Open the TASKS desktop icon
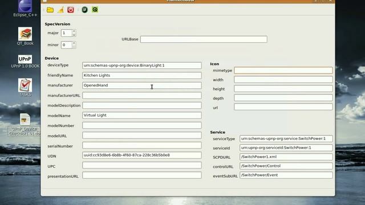Screen dimensions: 365x205 [x=25, y=88]
